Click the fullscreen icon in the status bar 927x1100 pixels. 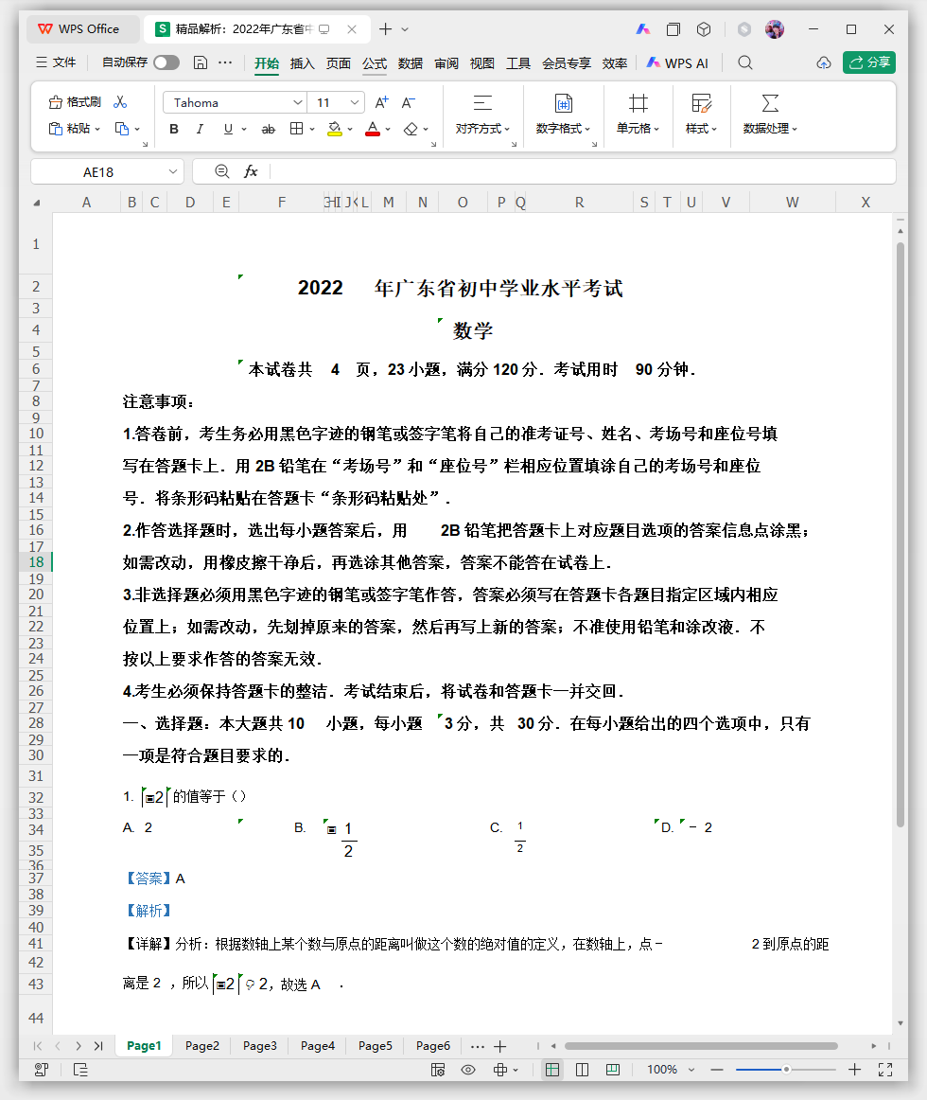(885, 1069)
